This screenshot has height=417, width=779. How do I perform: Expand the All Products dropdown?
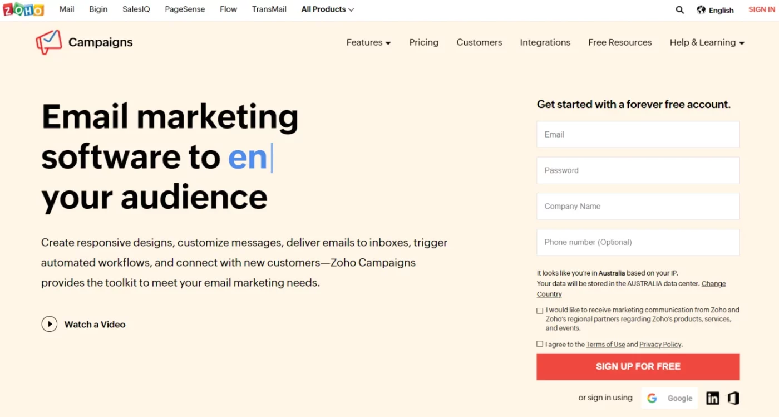[x=328, y=9]
